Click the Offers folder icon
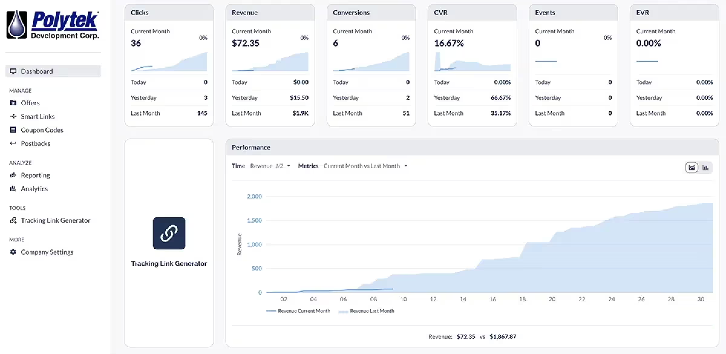 point(13,103)
